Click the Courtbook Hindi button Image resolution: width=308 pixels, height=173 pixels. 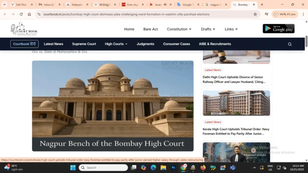24,44
